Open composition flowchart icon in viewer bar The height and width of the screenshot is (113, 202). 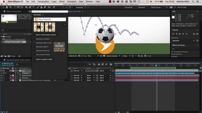(x=142, y=56)
